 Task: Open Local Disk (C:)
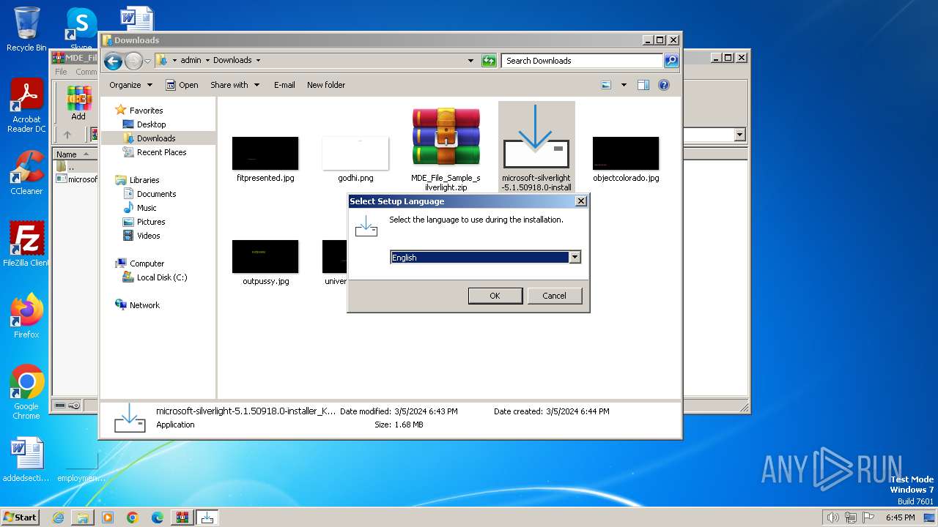161,277
